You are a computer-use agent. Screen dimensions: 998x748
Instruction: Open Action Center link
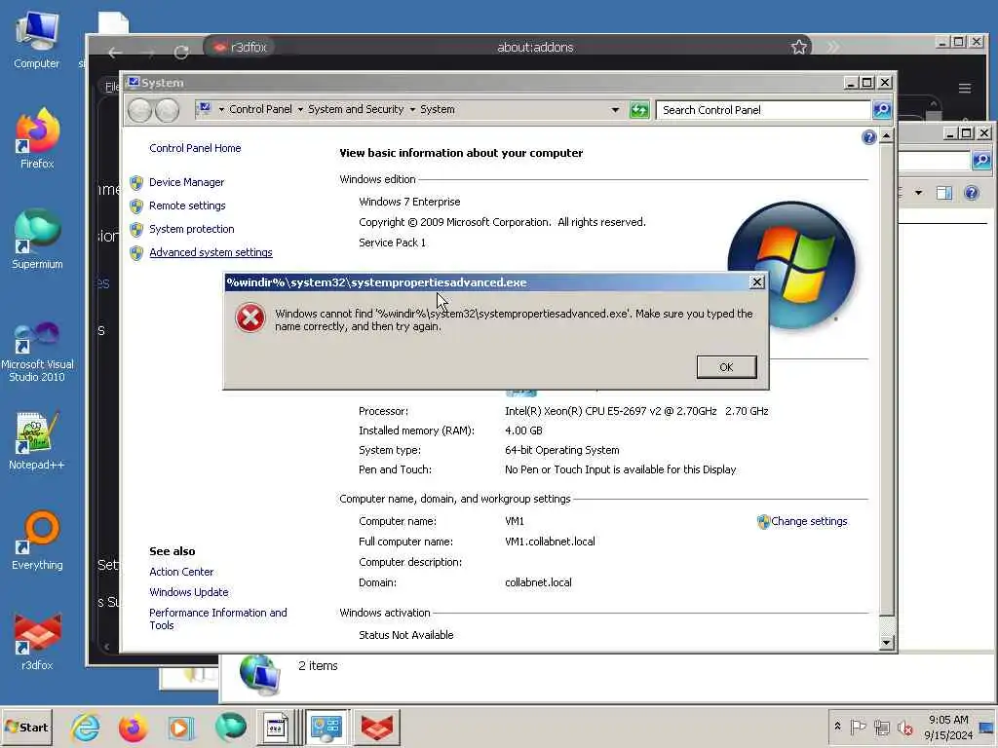point(181,572)
